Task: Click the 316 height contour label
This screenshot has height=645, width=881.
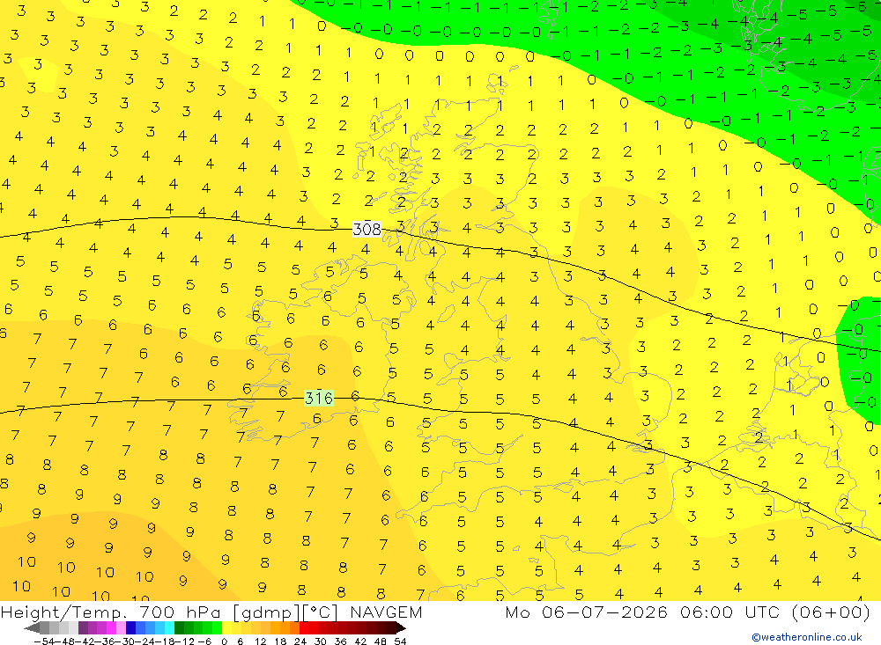Action: click(319, 398)
